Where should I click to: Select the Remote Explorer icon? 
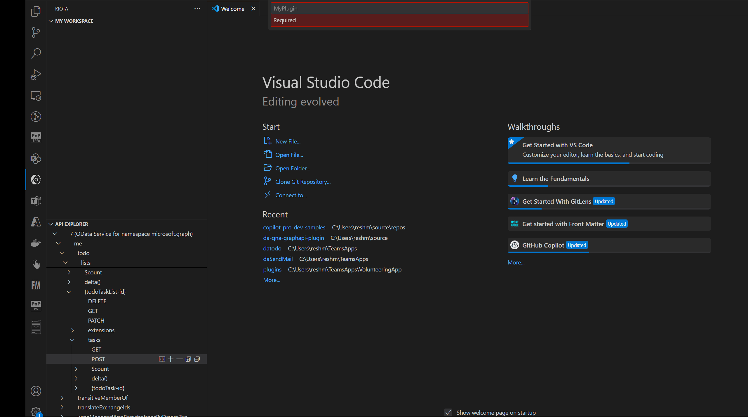tap(36, 96)
